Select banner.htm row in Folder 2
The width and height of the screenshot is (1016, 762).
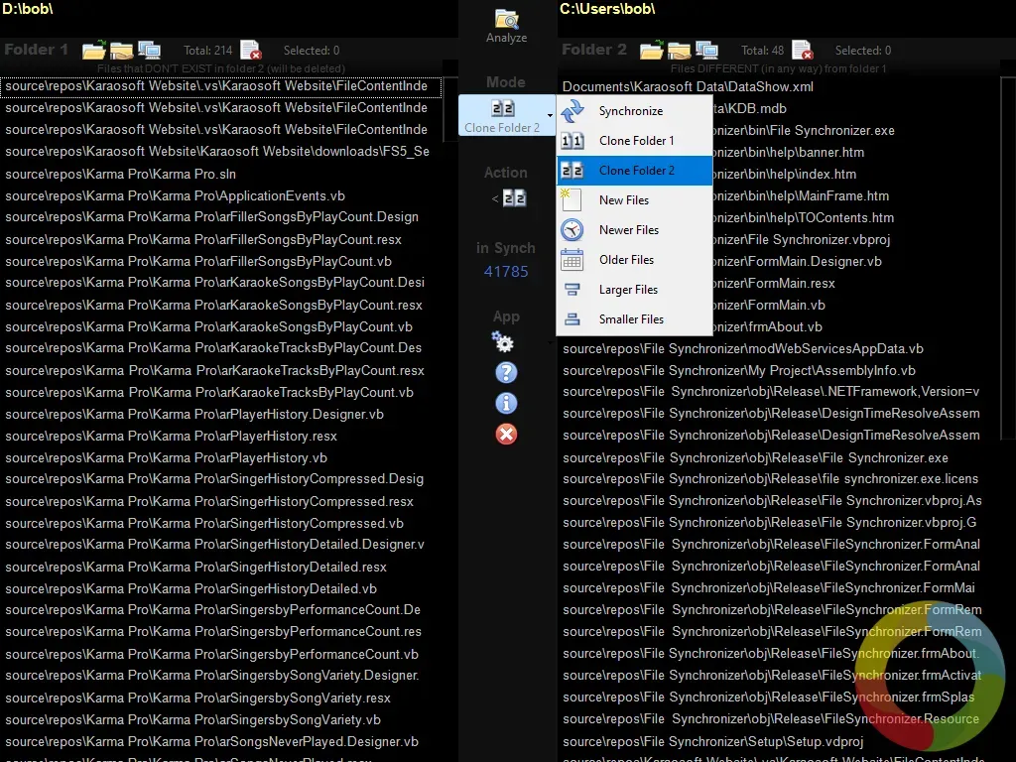coord(855,152)
